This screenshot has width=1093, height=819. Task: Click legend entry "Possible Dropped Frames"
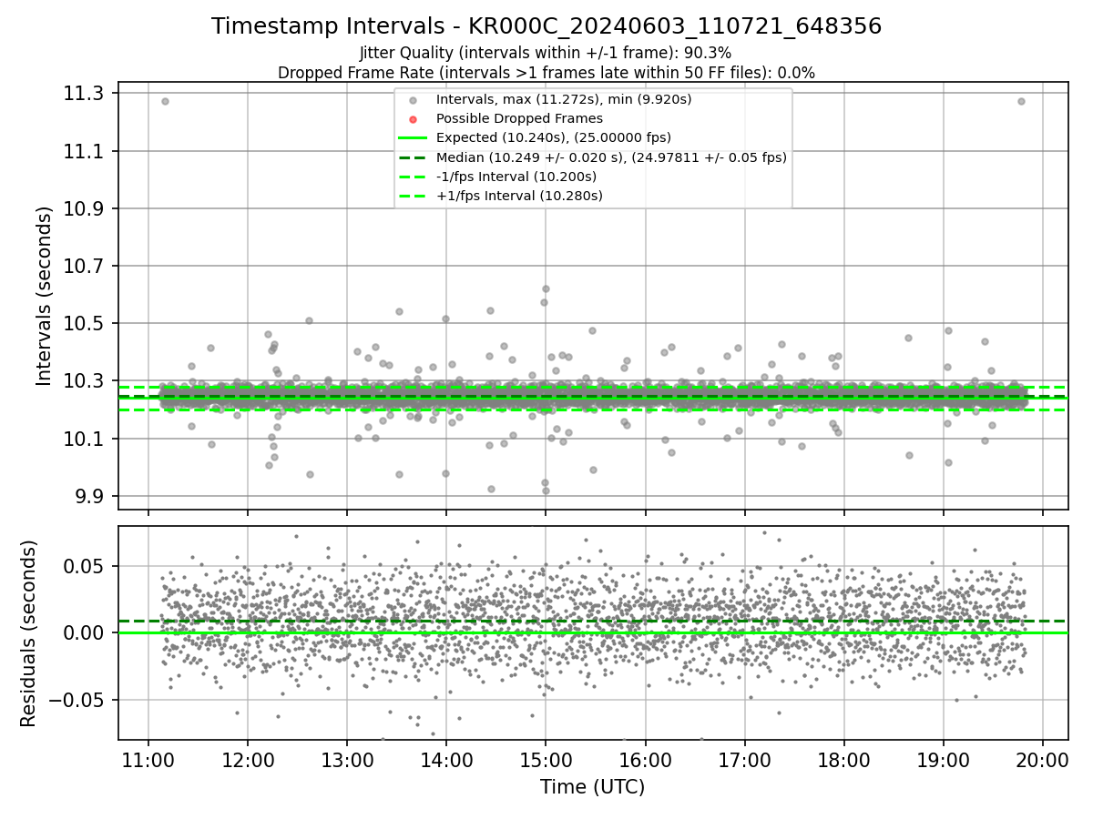(x=519, y=118)
